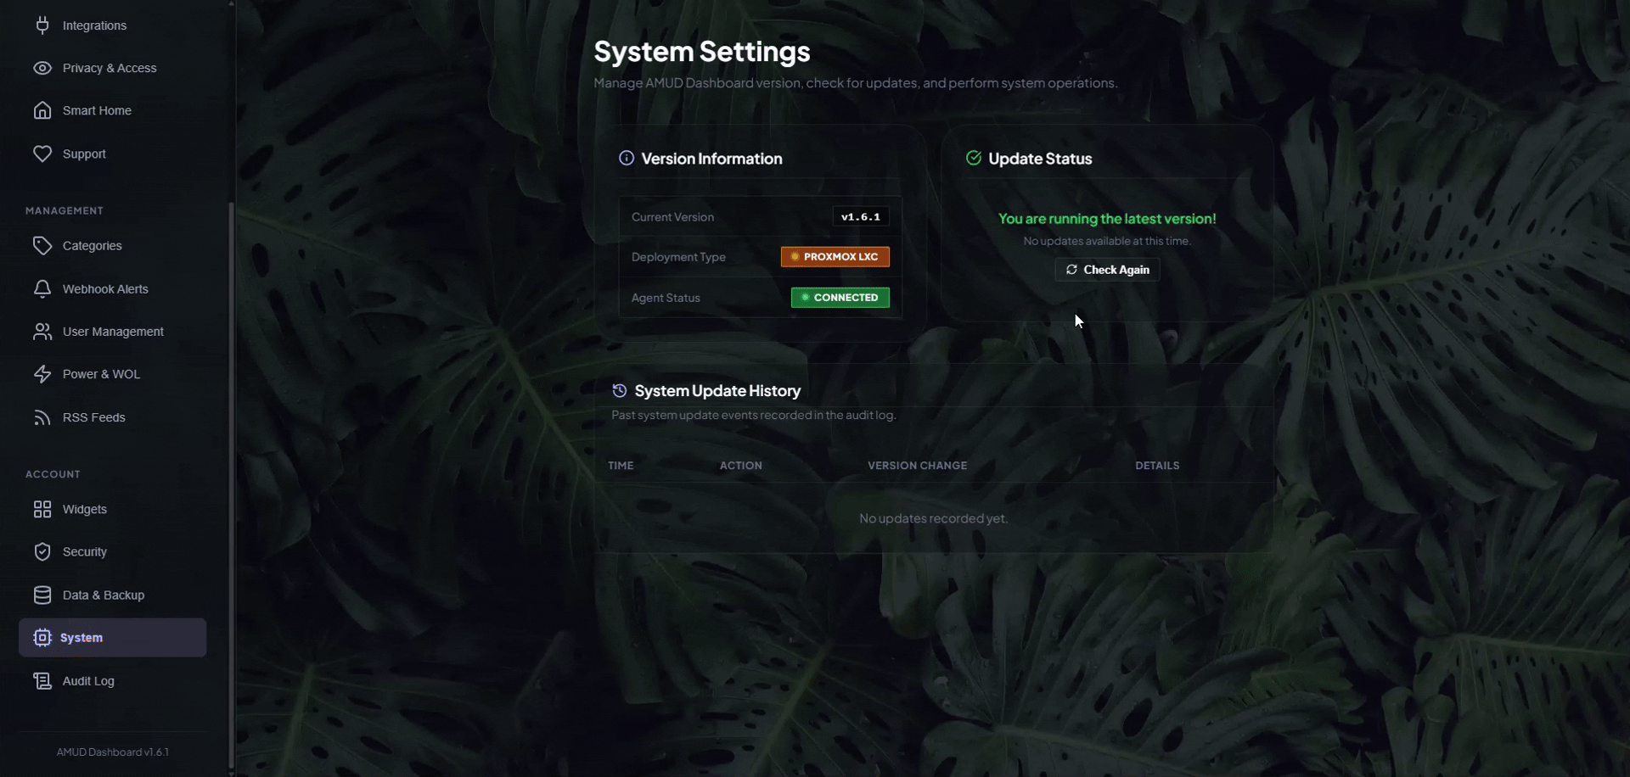Select the System menu item
1630x777 pixels.
112,637
